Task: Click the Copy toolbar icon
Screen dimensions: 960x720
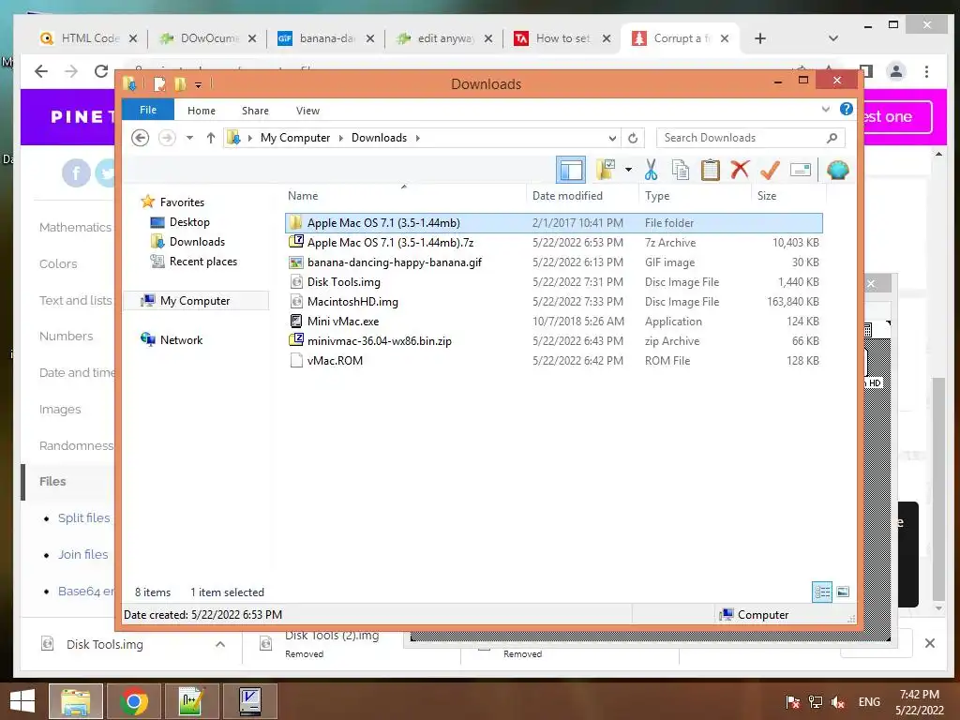Action: coord(681,170)
